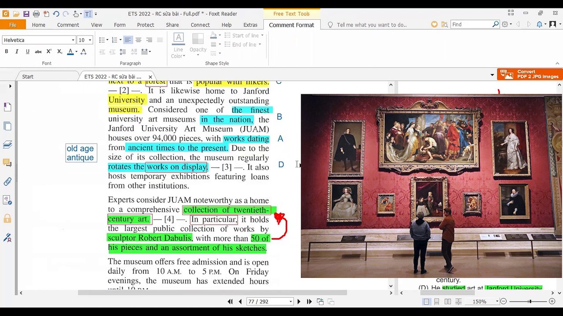Go to the last page
Image resolution: width=563 pixels, height=316 pixels.
point(309,302)
